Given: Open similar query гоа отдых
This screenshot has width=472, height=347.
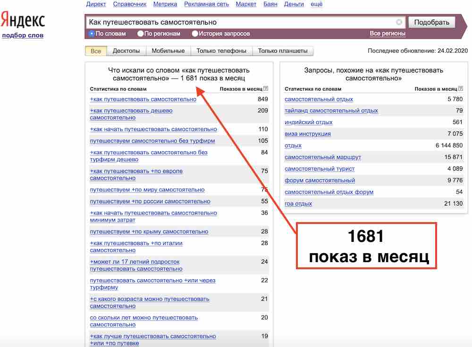Looking at the screenshot, I should 298,204.
